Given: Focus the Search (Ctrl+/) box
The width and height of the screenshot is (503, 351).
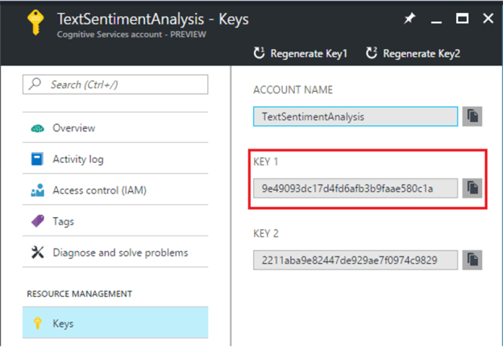Looking at the screenshot, I should pos(115,85).
